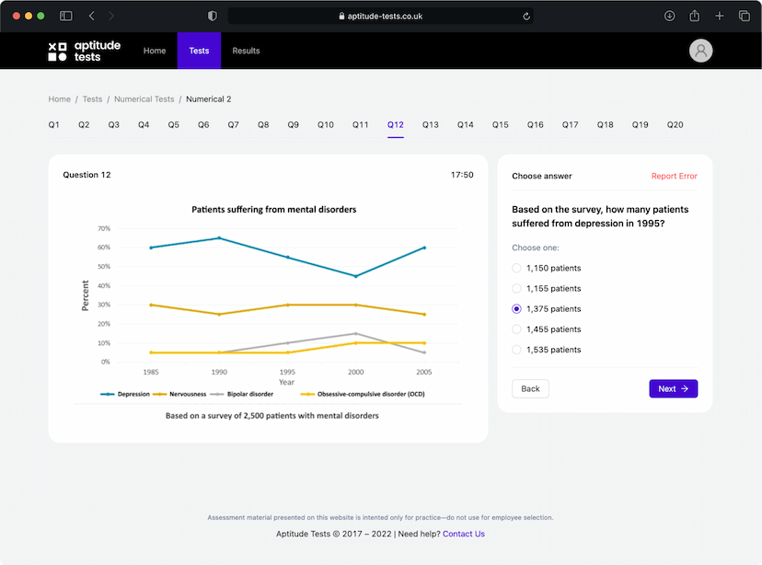The height and width of the screenshot is (565, 762).
Task: Open Safari downloads icon
Action: pyautogui.click(x=669, y=16)
